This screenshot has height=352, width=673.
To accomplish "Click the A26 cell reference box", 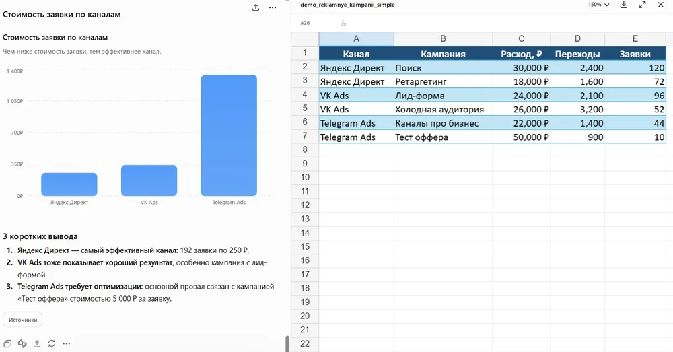I will pos(305,23).
